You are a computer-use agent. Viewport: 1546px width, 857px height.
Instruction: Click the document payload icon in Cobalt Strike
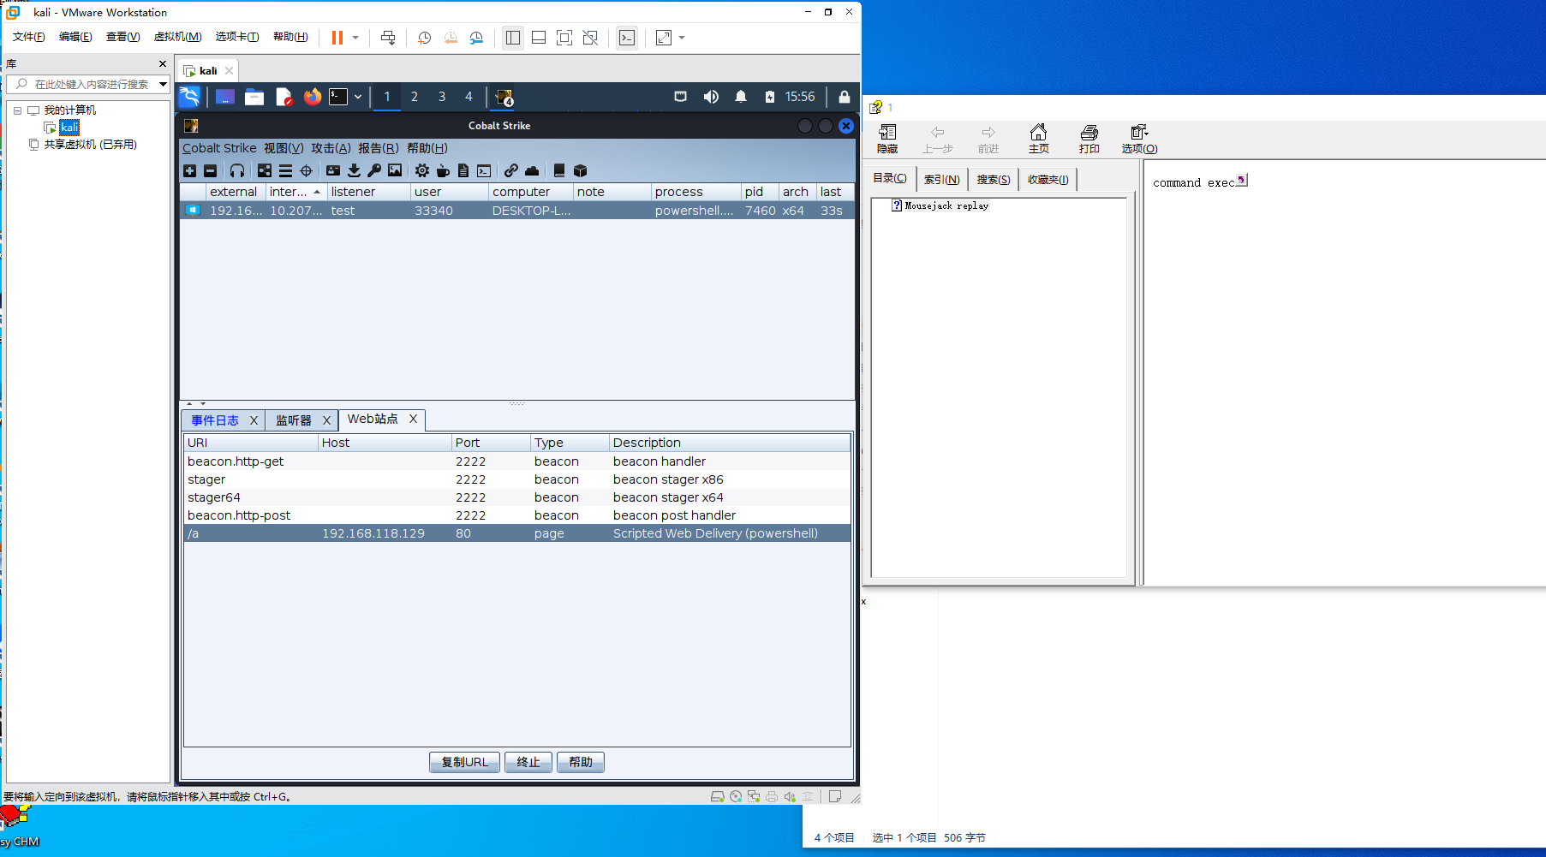point(463,170)
